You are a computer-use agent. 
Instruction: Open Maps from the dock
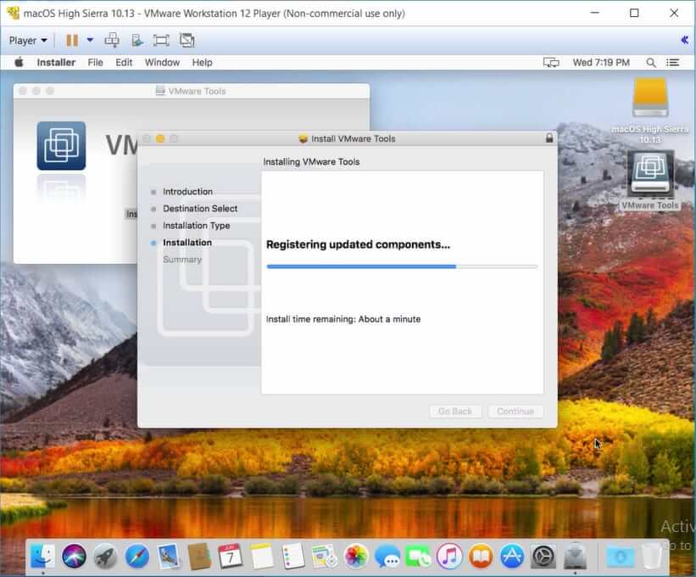click(325, 556)
